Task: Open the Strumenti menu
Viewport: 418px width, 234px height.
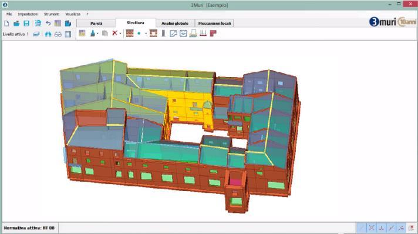Action: tap(52, 14)
